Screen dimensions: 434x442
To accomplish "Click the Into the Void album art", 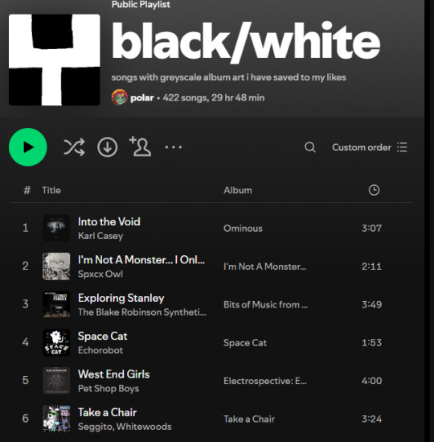I will pos(56,228).
